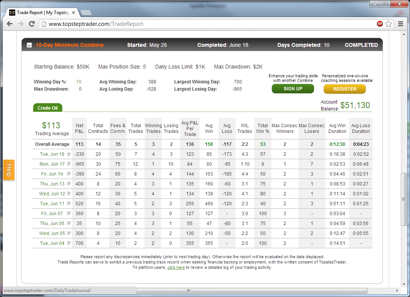This screenshot has width=410, height=297.
Task: Click the Largest Losing Day value -965
Action: [237, 89]
